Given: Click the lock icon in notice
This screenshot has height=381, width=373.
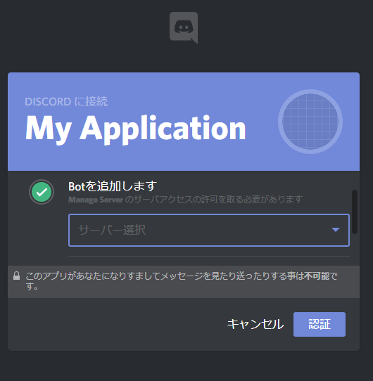Looking at the screenshot, I should [17, 276].
